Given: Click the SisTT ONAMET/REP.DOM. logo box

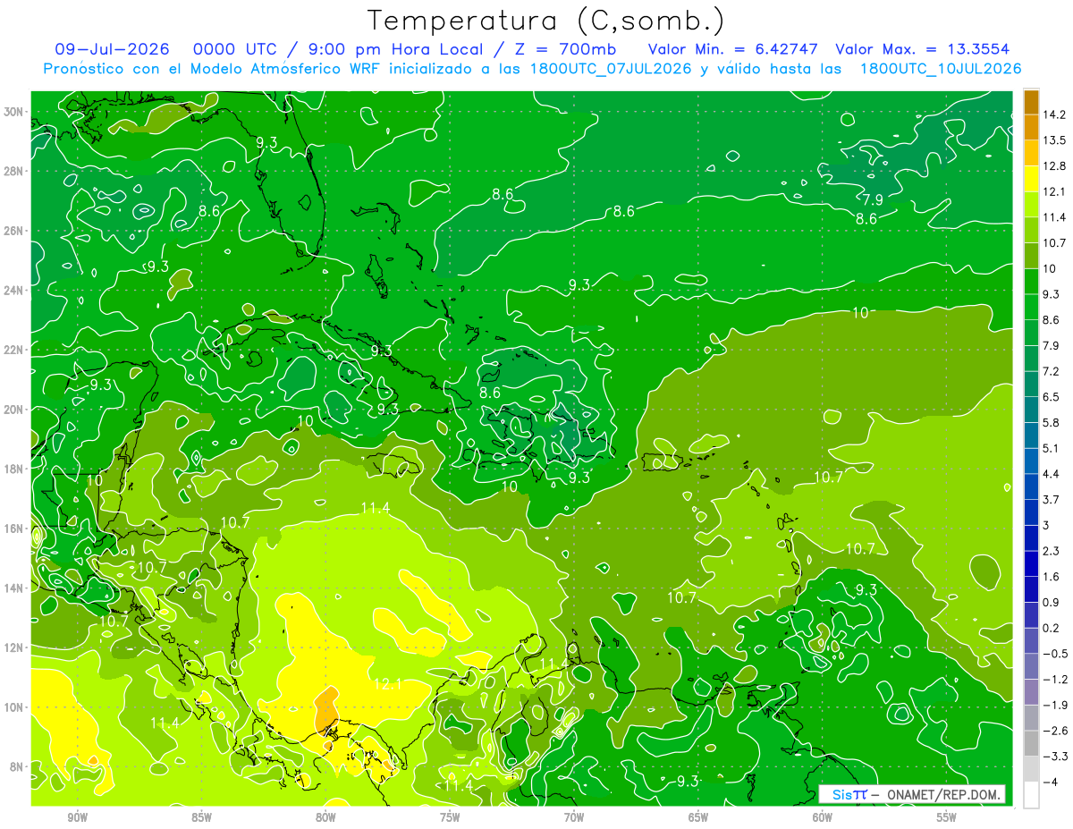Looking at the screenshot, I should click(912, 794).
